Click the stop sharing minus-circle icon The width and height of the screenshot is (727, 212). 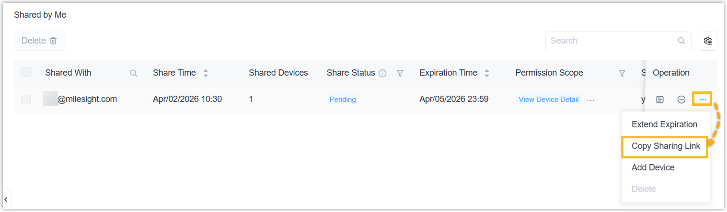(x=681, y=100)
